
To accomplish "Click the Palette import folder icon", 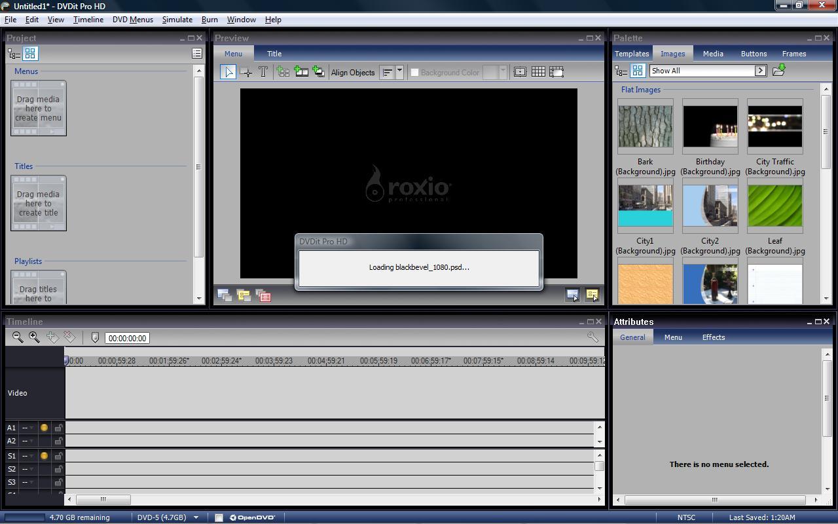I will click(778, 71).
